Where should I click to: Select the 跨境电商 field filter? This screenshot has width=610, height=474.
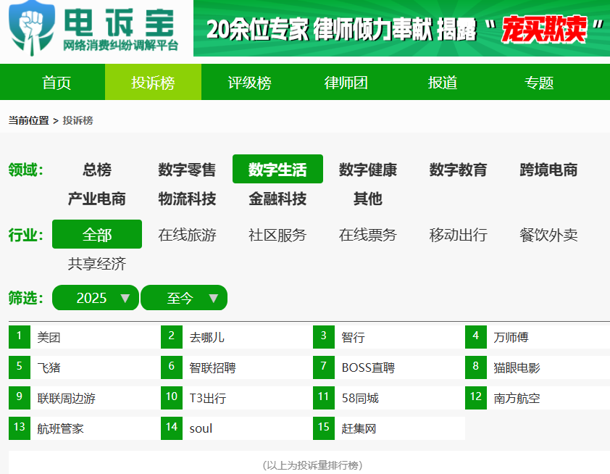pyautogui.click(x=548, y=170)
